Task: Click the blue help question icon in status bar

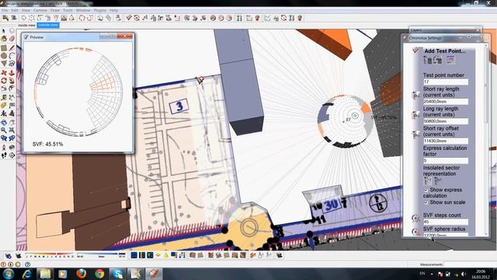Action: [28, 264]
